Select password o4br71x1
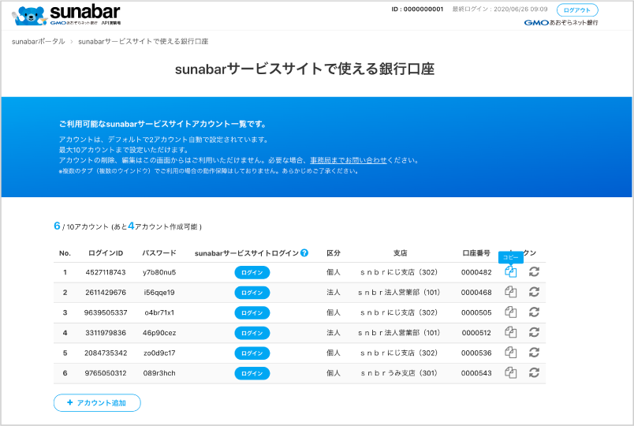The width and height of the screenshot is (634, 426). coord(159,312)
